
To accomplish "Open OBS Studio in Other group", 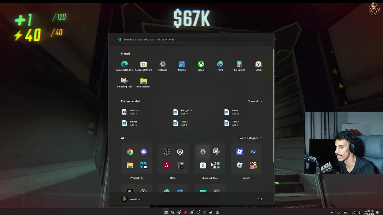I will point(167,152).
